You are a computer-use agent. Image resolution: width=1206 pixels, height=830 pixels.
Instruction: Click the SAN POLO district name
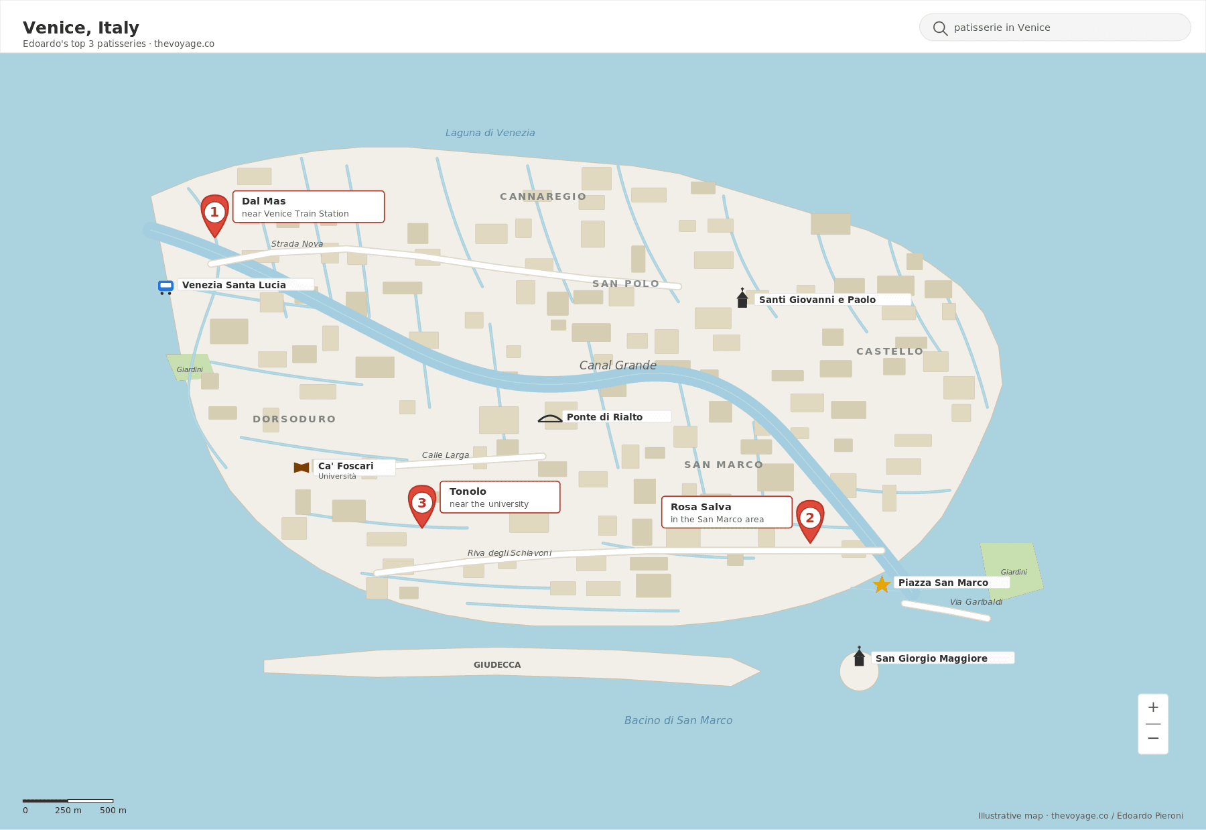tap(626, 284)
